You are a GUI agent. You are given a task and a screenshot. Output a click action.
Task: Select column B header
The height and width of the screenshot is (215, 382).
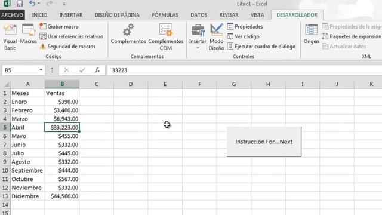point(62,84)
